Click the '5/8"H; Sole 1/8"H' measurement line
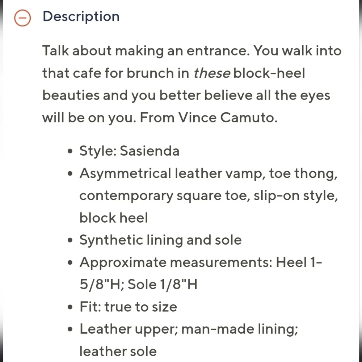 pyautogui.click(x=138, y=285)
